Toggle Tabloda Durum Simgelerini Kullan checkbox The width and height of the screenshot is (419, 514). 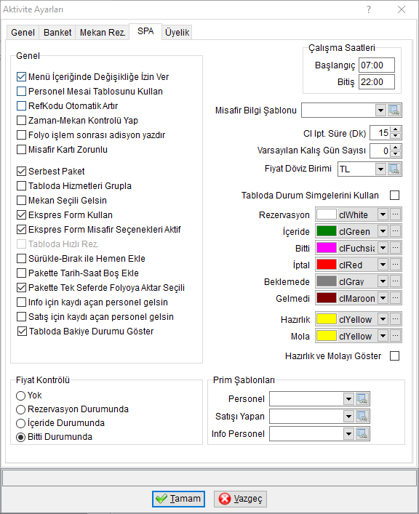coord(395,196)
